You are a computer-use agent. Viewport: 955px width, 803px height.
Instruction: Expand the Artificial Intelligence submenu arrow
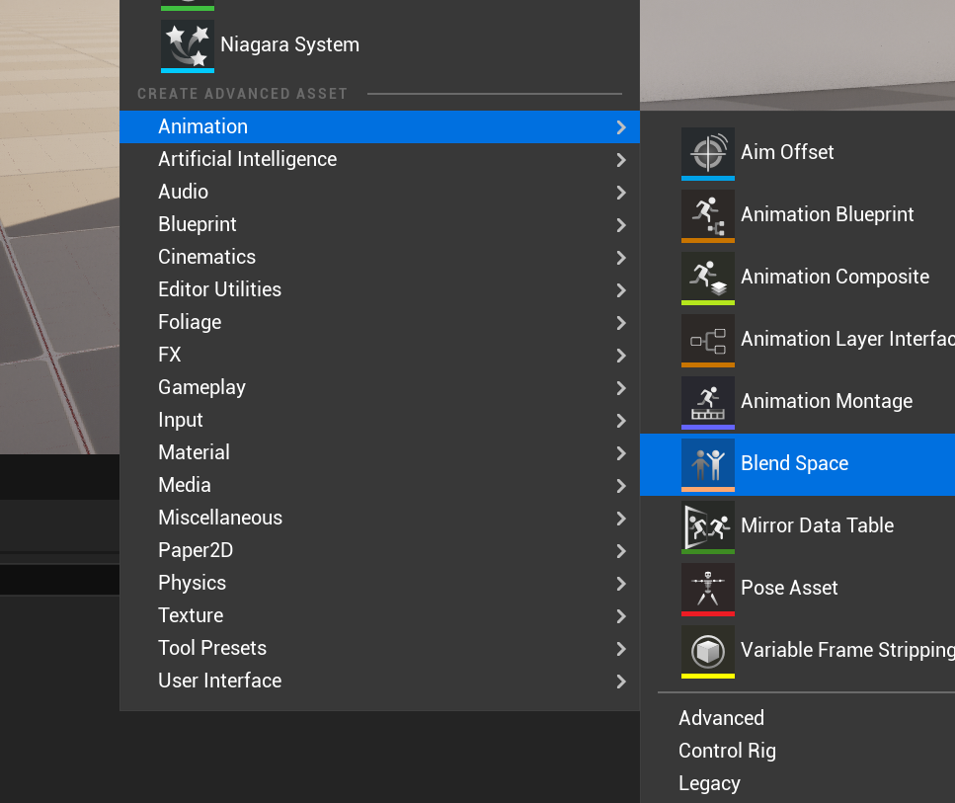620,160
